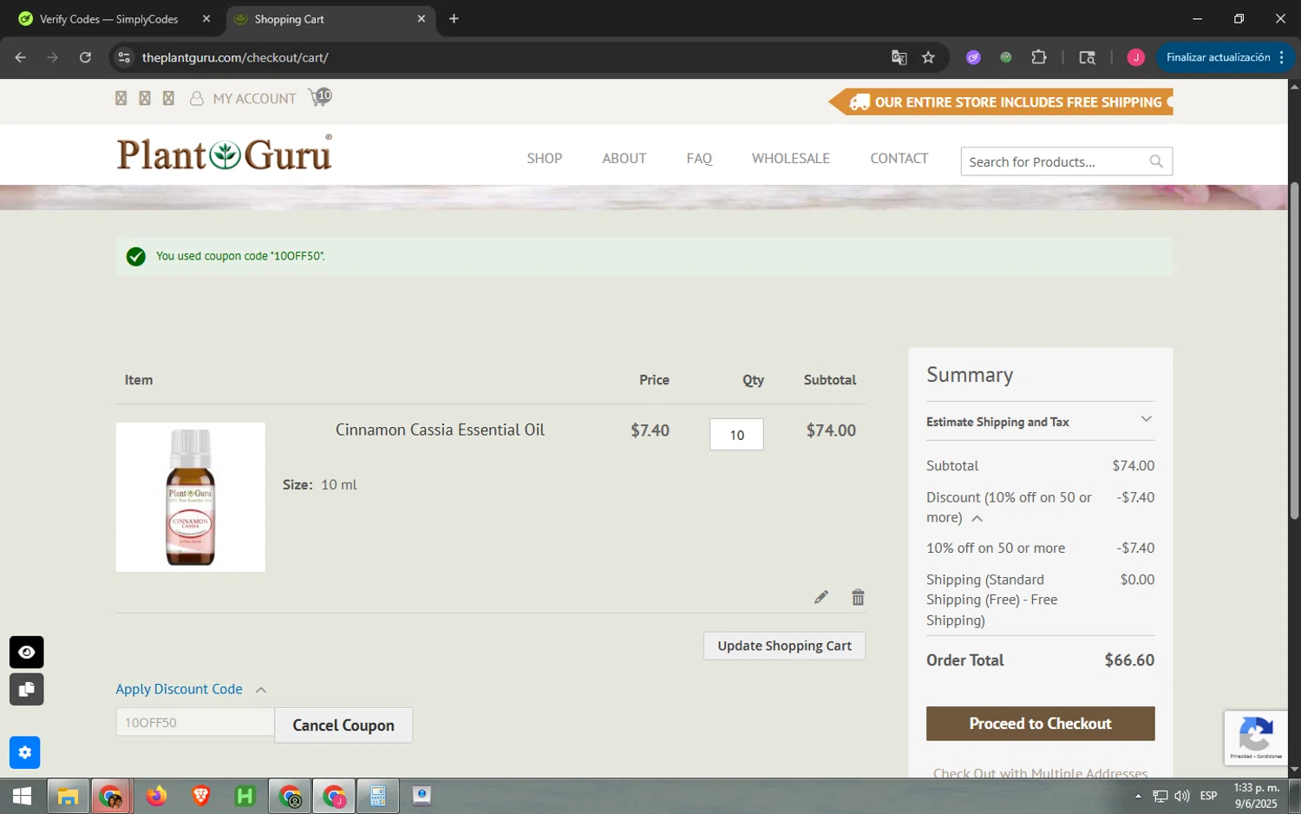This screenshot has width=1301, height=814.
Task: Click the volume speaker tray icon
Action: click(1182, 796)
